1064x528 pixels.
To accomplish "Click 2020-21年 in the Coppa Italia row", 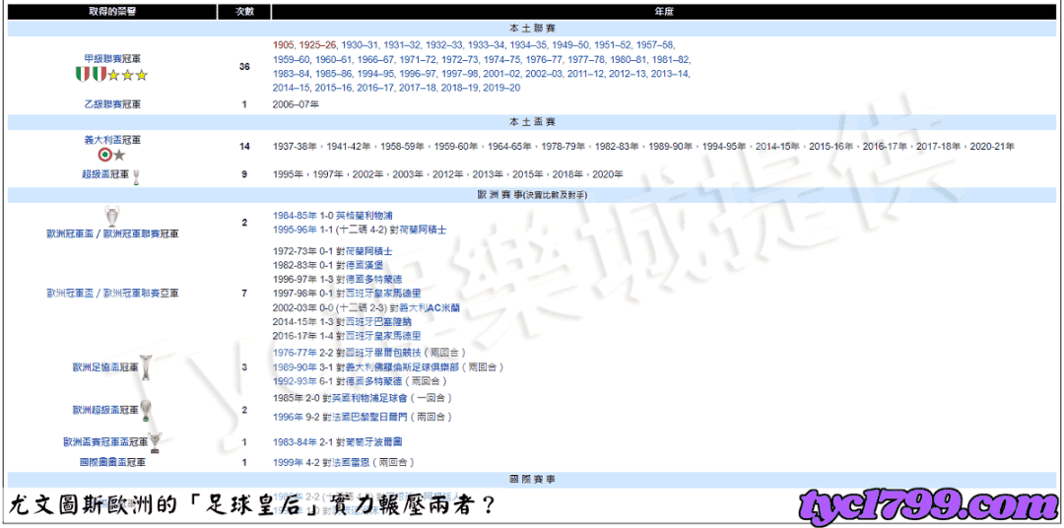I will click(992, 147).
